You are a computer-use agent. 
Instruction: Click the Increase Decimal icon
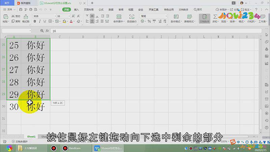160,21
